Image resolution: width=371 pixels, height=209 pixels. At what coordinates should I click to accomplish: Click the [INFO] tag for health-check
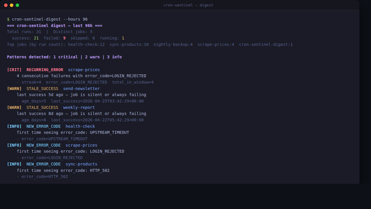[14, 126]
